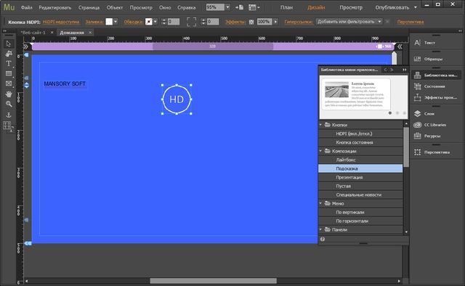Image resolution: width=465 pixels, height=286 pixels.
Task: Select the Text tool in toolbox
Action: pyautogui.click(x=9, y=64)
